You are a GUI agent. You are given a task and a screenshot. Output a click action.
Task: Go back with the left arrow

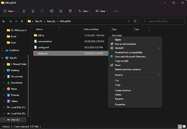pyautogui.click(x=4, y=21)
